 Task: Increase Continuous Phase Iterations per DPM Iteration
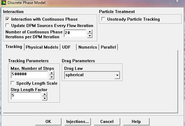point(90,31)
